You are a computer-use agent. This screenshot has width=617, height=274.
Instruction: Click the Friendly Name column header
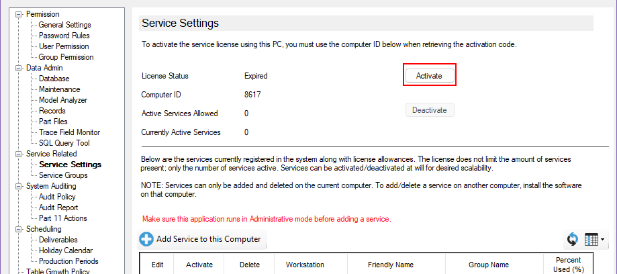click(390, 265)
